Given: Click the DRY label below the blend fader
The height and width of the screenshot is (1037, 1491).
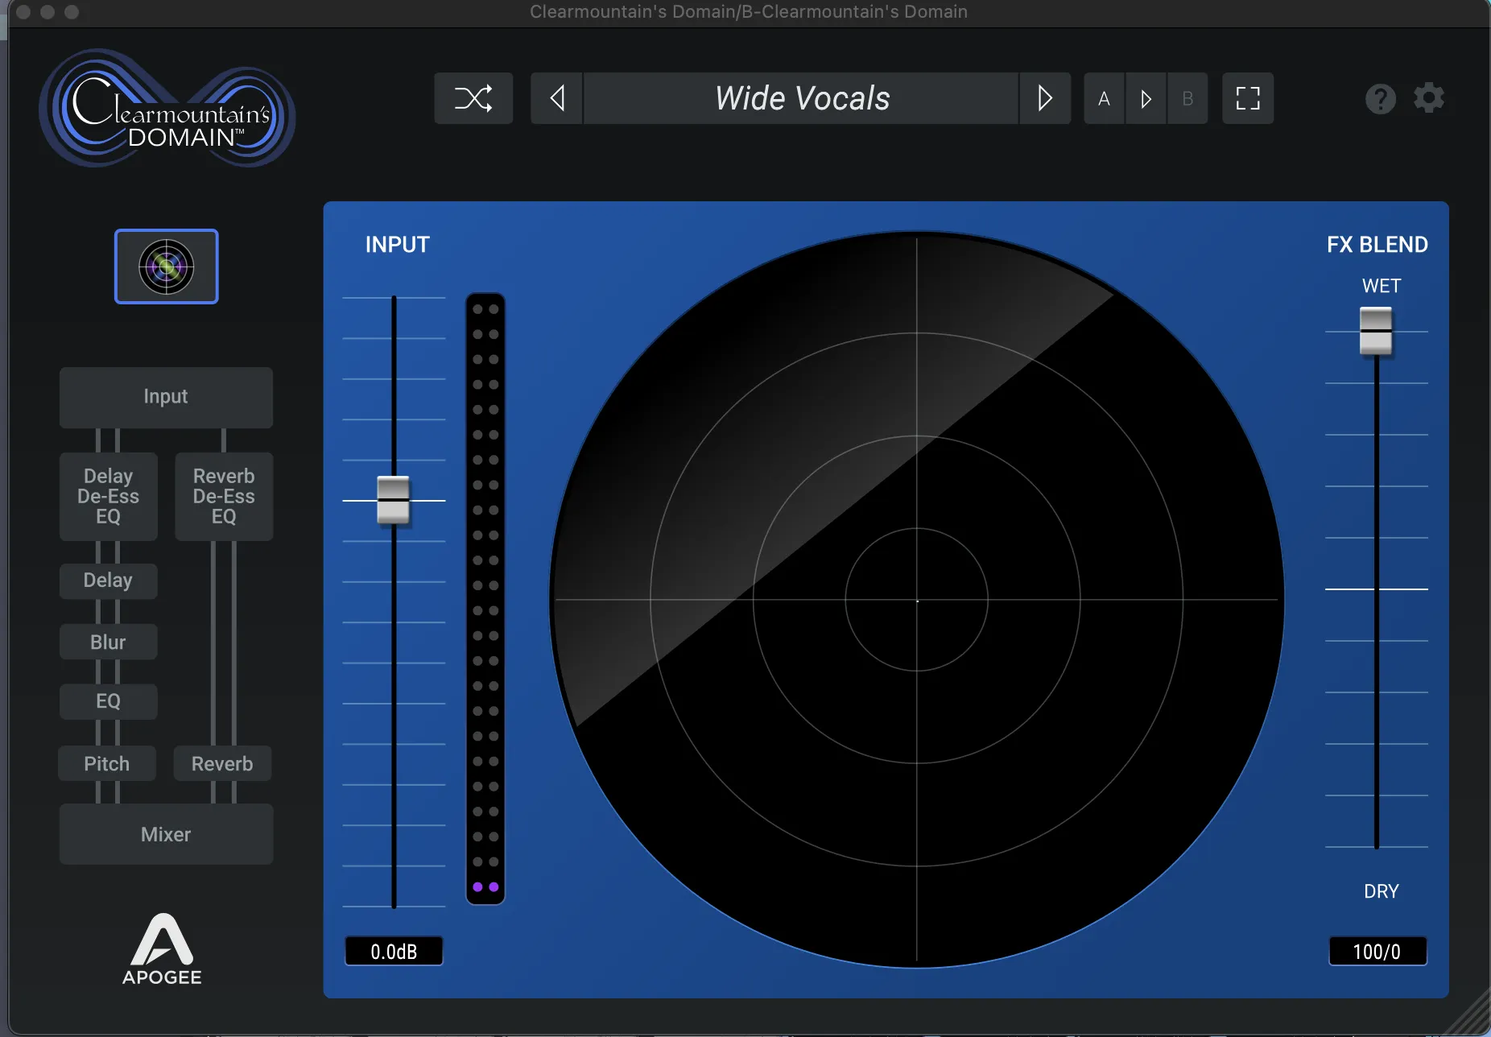Looking at the screenshot, I should coord(1382,891).
